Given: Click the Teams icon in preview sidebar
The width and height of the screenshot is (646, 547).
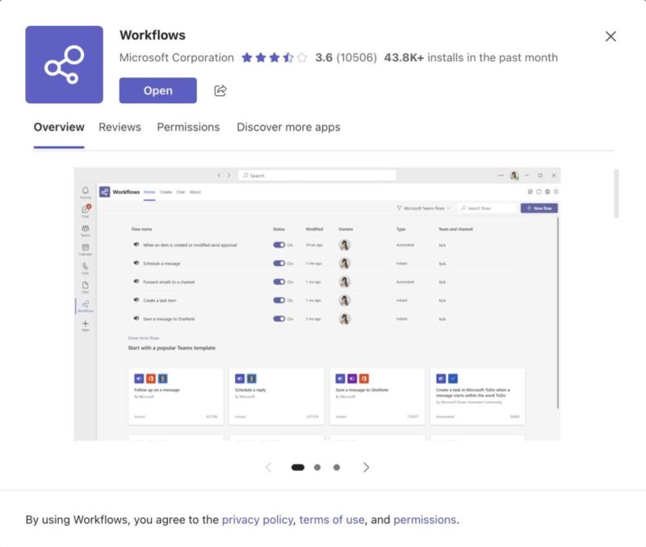Looking at the screenshot, I should (x=86, y=230).
